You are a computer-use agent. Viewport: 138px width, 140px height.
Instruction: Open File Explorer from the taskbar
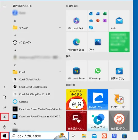[x=84, y=136]
